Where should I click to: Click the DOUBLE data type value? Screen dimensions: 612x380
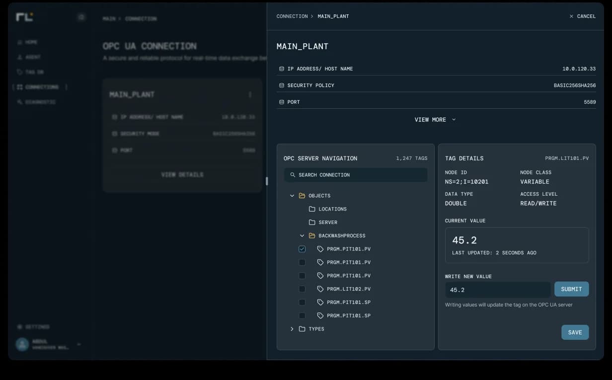[456, 204]
